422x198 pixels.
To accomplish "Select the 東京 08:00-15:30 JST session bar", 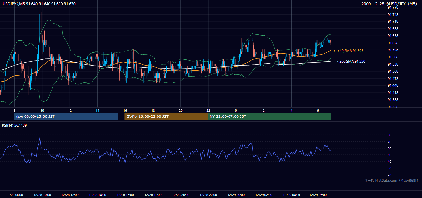I will click(66, 116).
